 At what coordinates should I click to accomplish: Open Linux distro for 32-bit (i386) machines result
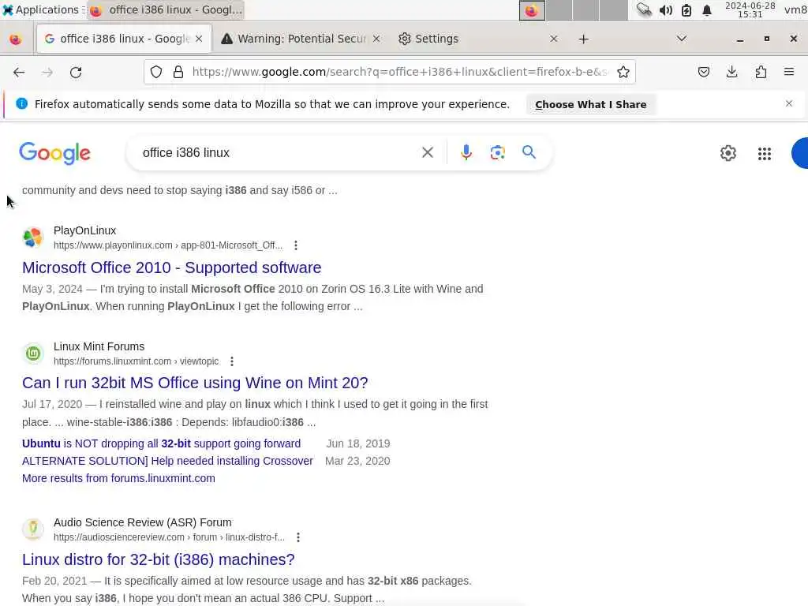coord(158,559)
